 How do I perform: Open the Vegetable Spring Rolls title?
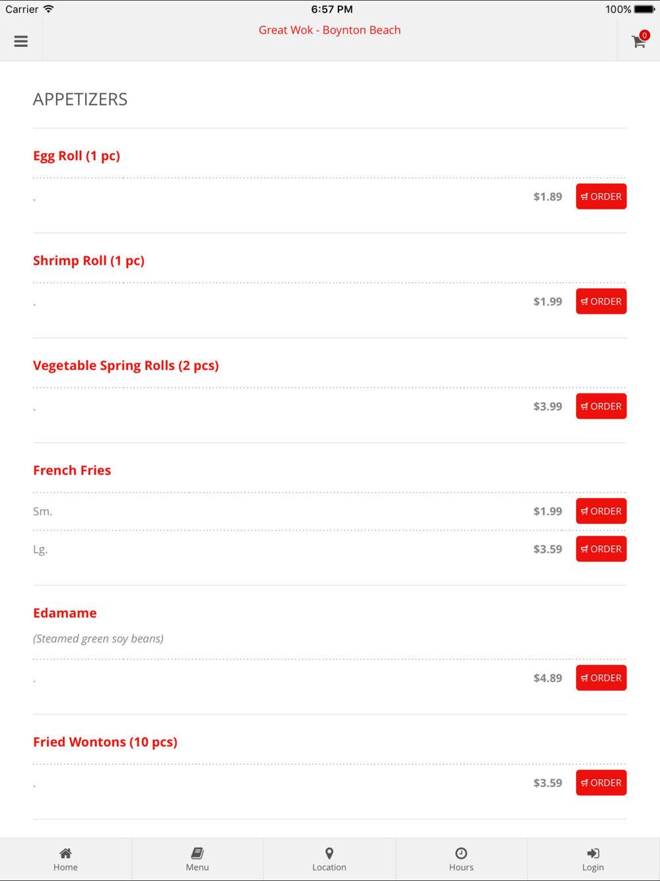click(126, 366)
